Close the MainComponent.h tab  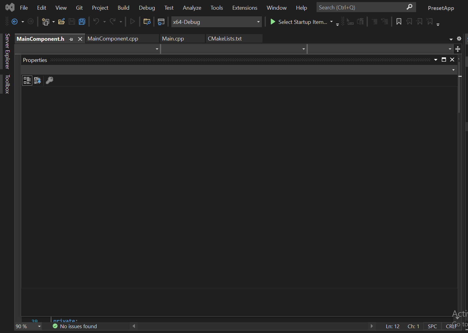tap(80, 39)
